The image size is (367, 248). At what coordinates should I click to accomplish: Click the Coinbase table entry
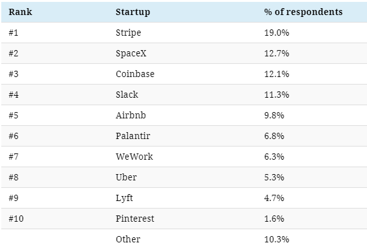tap(135, 74)
